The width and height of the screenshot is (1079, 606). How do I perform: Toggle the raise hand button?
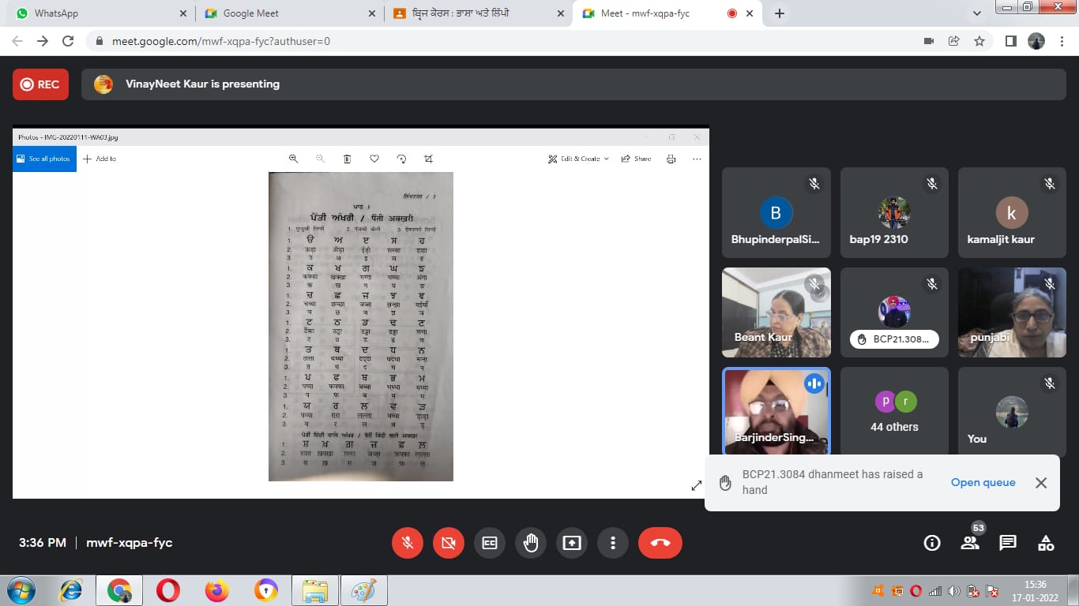[531, 543]
